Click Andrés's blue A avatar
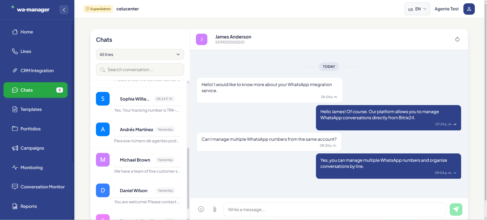Image resolution: width=487 pixels, height=220 pixels. [103, 129]
